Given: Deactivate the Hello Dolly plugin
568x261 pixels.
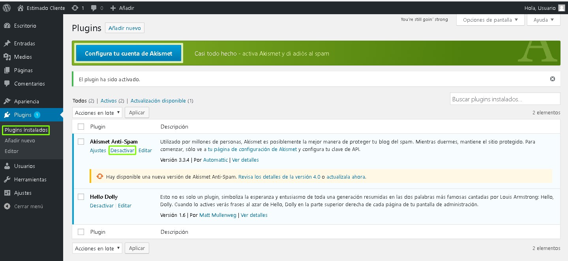Looking at the screenshot, I should (x=102, y=205).
